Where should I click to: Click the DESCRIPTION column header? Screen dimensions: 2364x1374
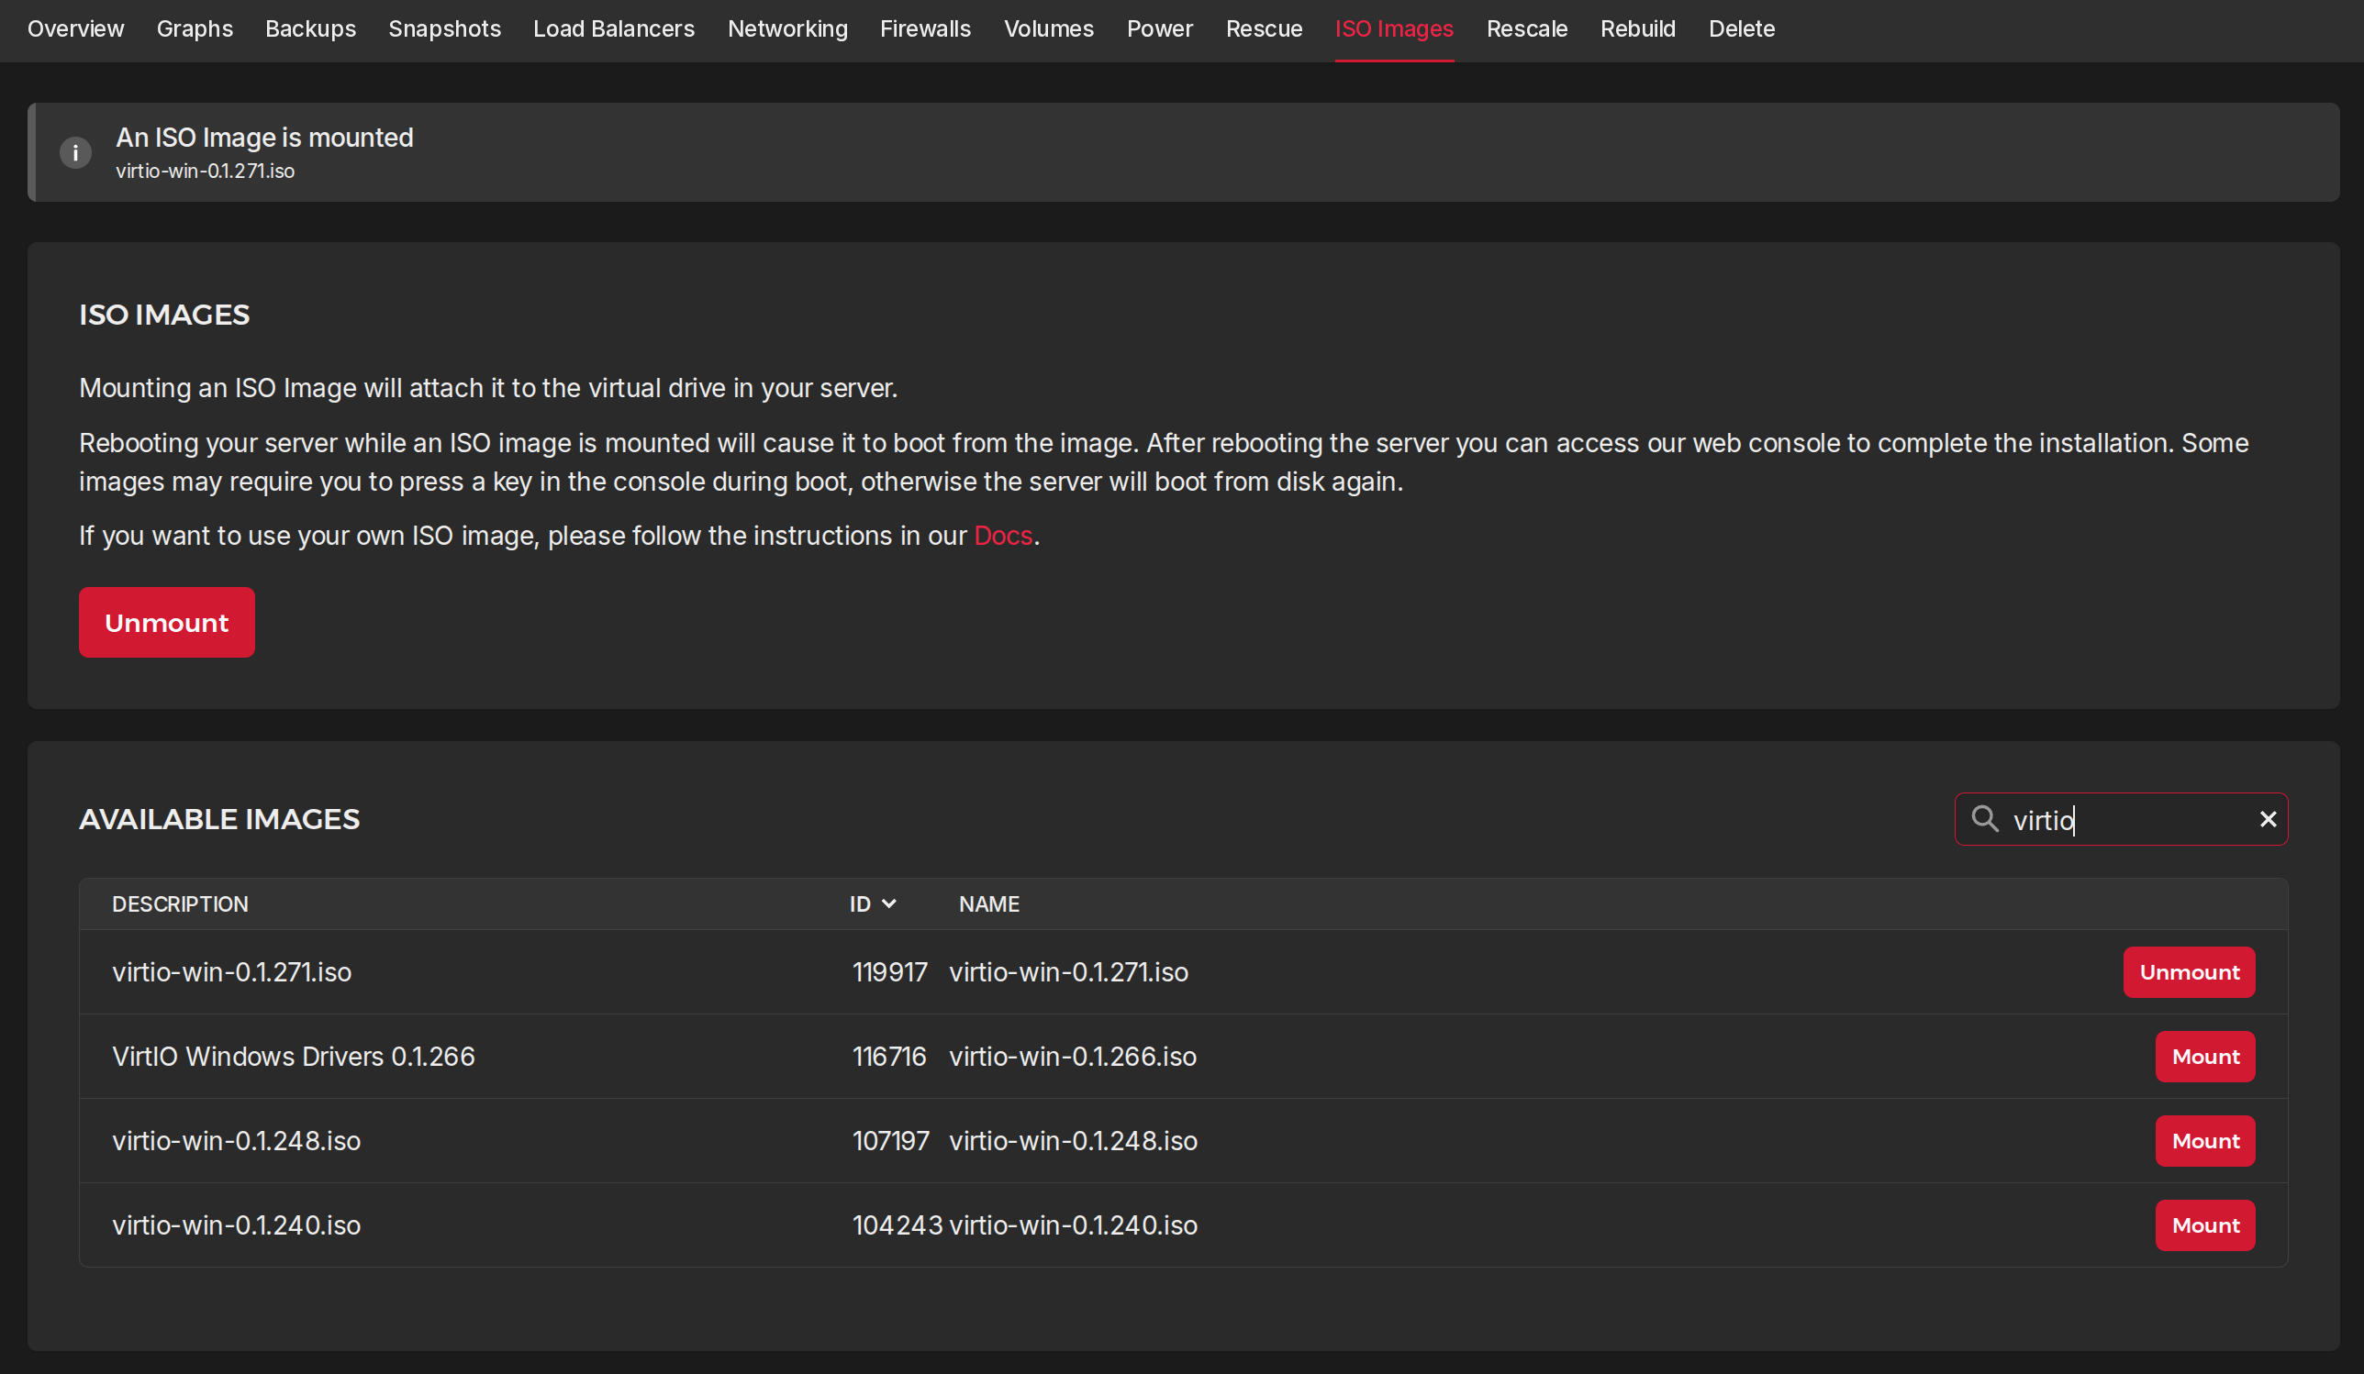click(180, 904)
